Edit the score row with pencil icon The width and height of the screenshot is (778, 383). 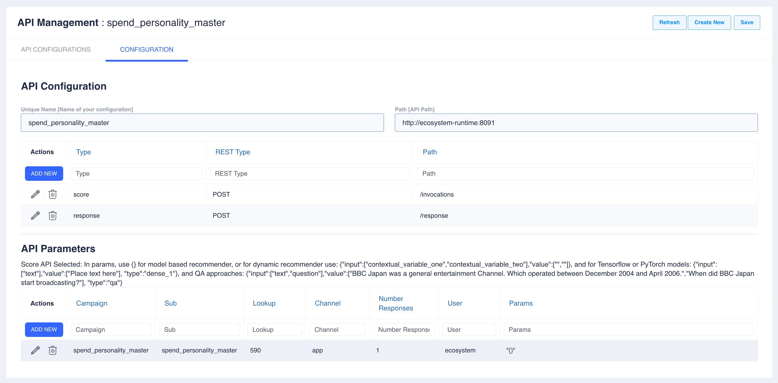pyautogui.click(x=35, y=194)
